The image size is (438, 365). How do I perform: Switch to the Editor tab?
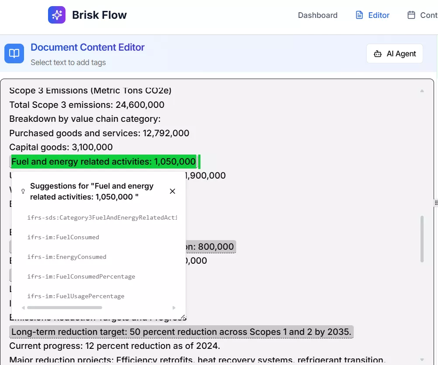pos(378,15)
